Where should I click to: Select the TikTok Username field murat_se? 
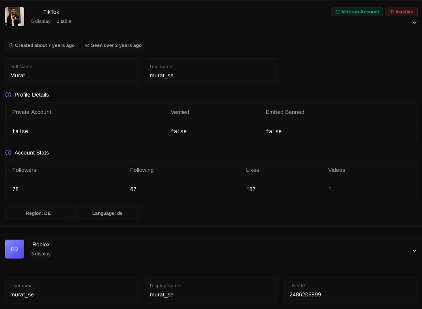[211, 71]
